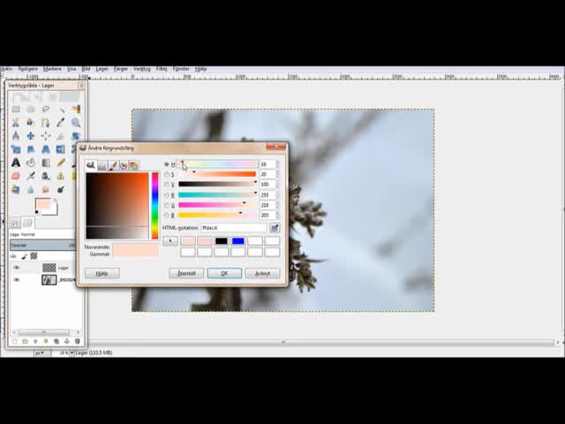
Task: Select the Perspective tool
Action: point(46,149)
